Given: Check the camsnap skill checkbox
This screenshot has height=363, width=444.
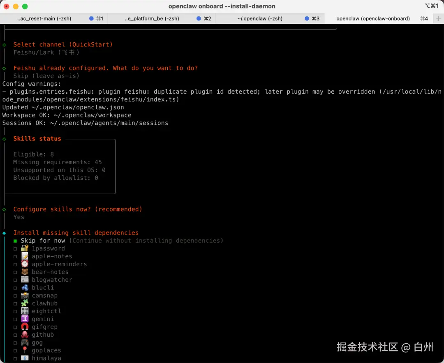Looking at the screenshot, I should (x=15, y=296).
